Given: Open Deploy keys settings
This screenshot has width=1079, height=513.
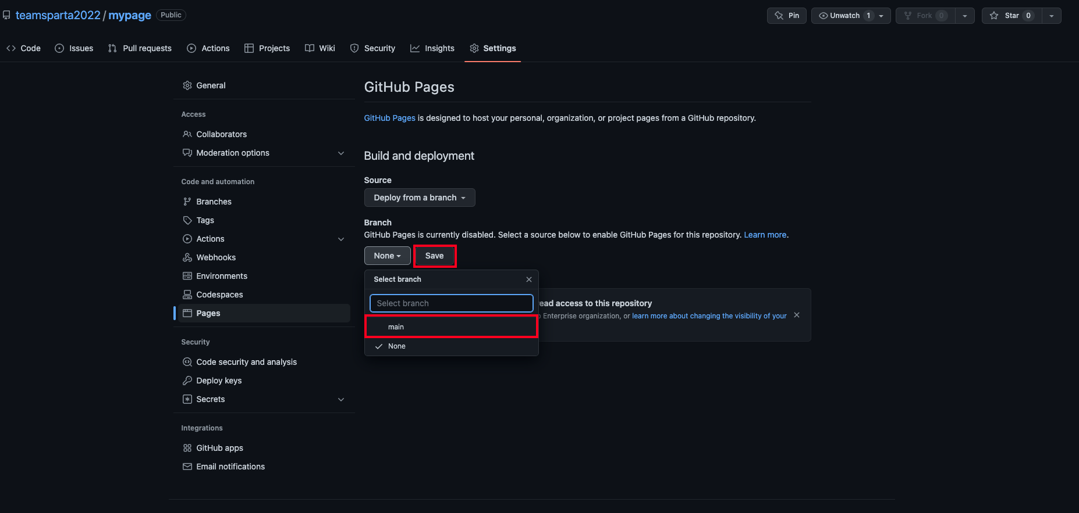Looking at the screenshot, I should [264, 381].
